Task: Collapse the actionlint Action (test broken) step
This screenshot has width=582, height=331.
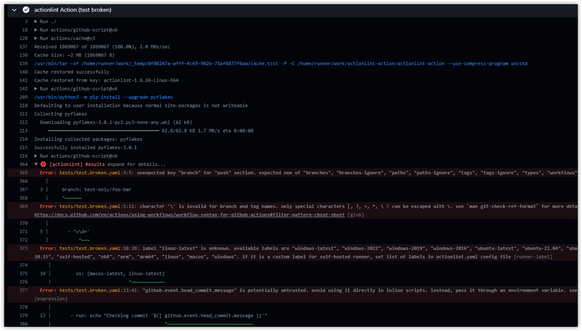Action: click(14, 10)
